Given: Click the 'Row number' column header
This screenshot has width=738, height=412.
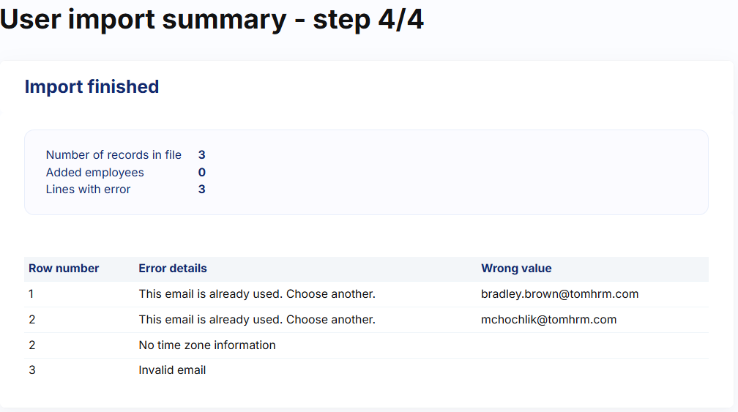Looking at the screenshot, I should click(64, 269).
